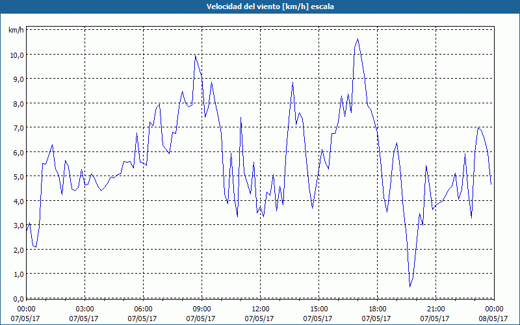Click the lowest wind dip below 1,0
Image resolution: width=520 pixels, height=325 pixels.
(410, 287)
